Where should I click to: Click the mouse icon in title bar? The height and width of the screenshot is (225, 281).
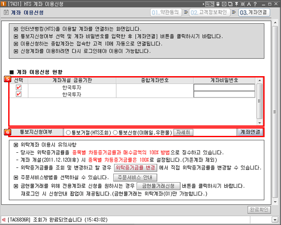218,4
